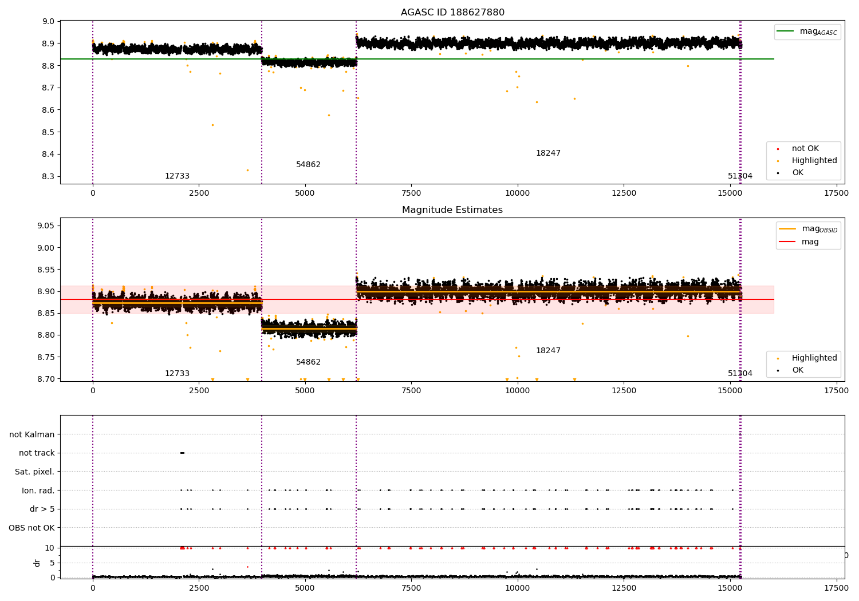Click obsid label '54862' in top plot
This screenshot has height=601, width=859.
tap(308, 165)
